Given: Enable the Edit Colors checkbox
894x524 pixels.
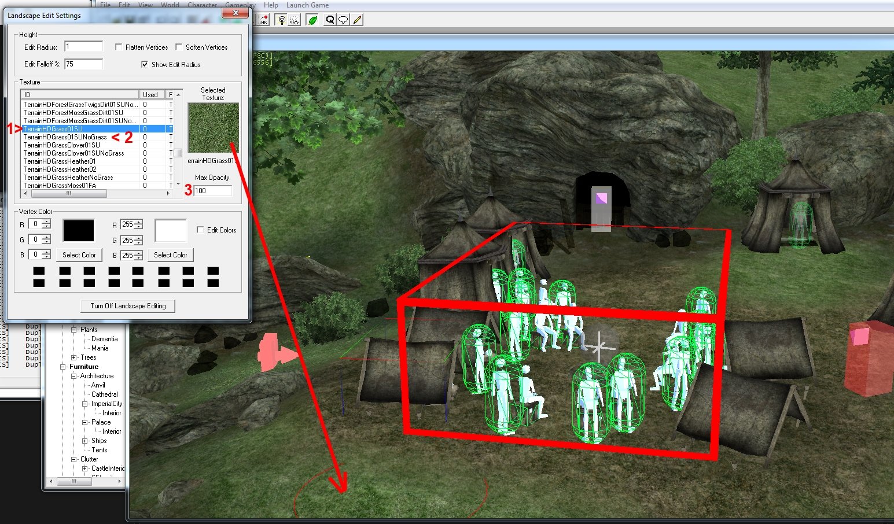Looking at the screenshot, I should click(200, 230).
